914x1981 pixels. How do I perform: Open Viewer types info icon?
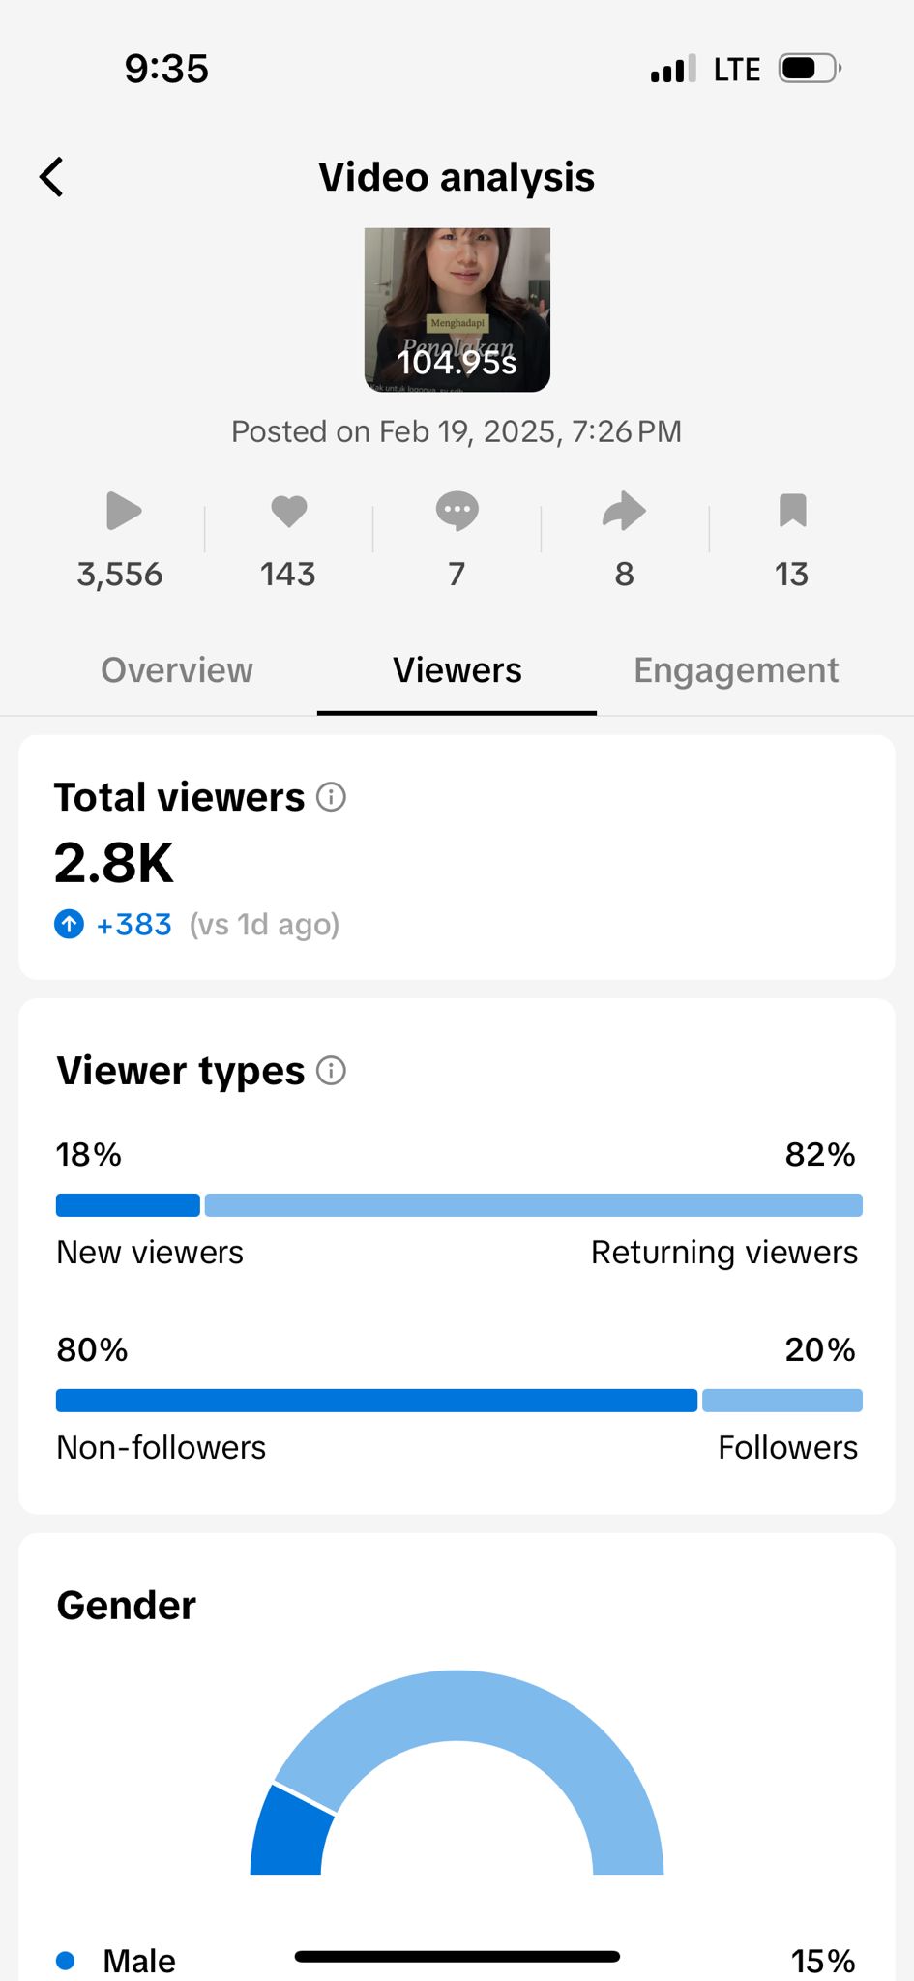pyautogui.click(x=331, y=1071)
